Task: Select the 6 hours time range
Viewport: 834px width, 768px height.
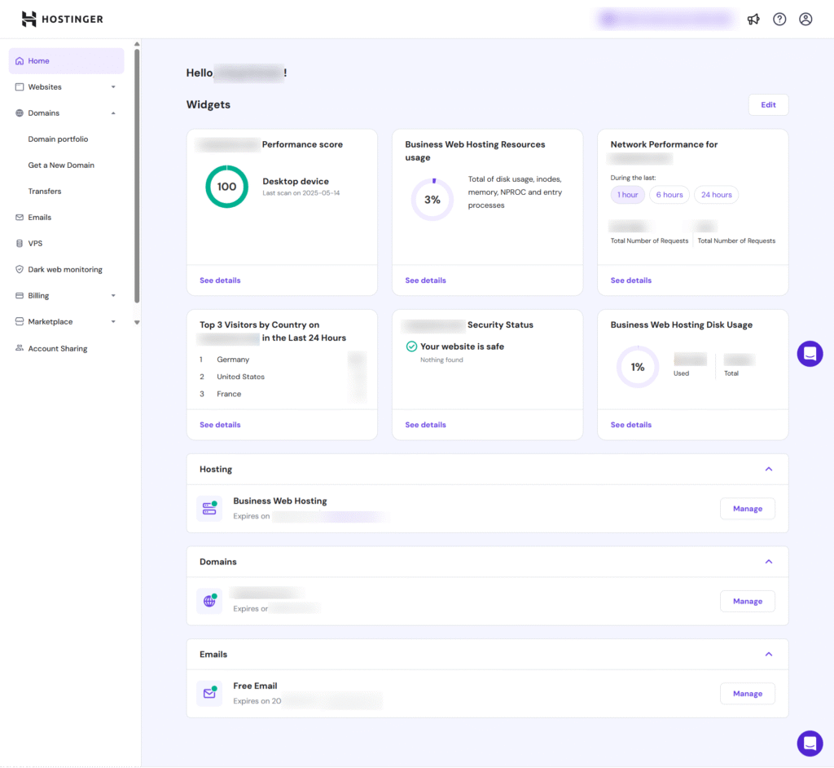Action: tap(669, 195)
